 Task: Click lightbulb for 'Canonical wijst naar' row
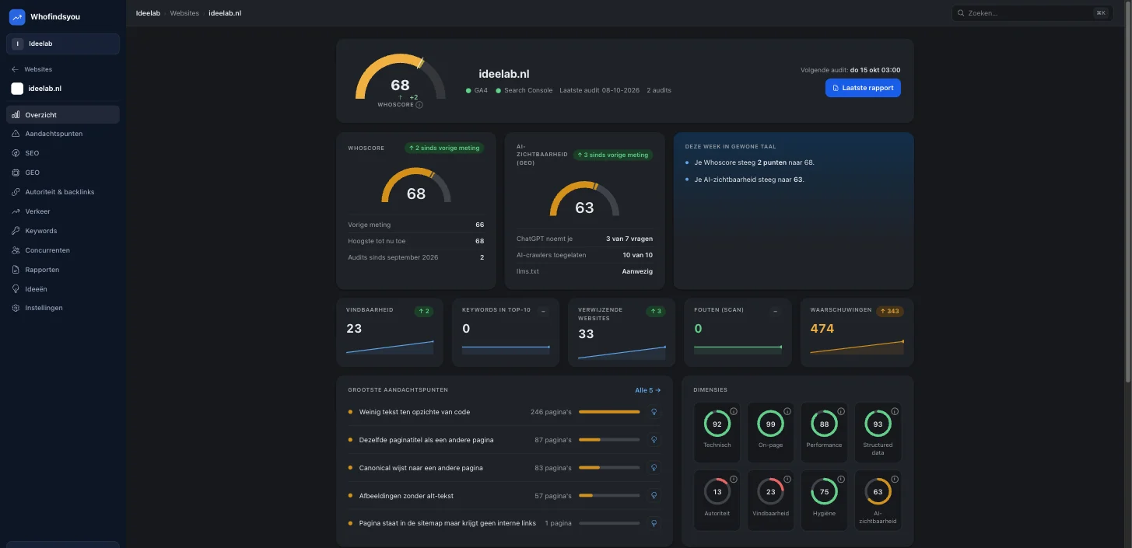pos(654,468)
